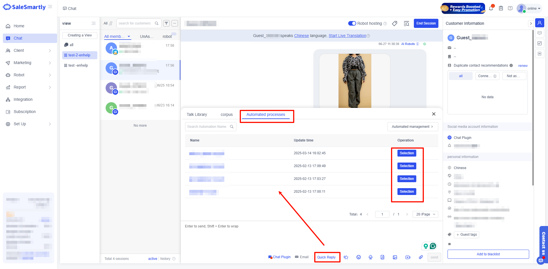Toggle the Robot hosting switch

[352, 23]
